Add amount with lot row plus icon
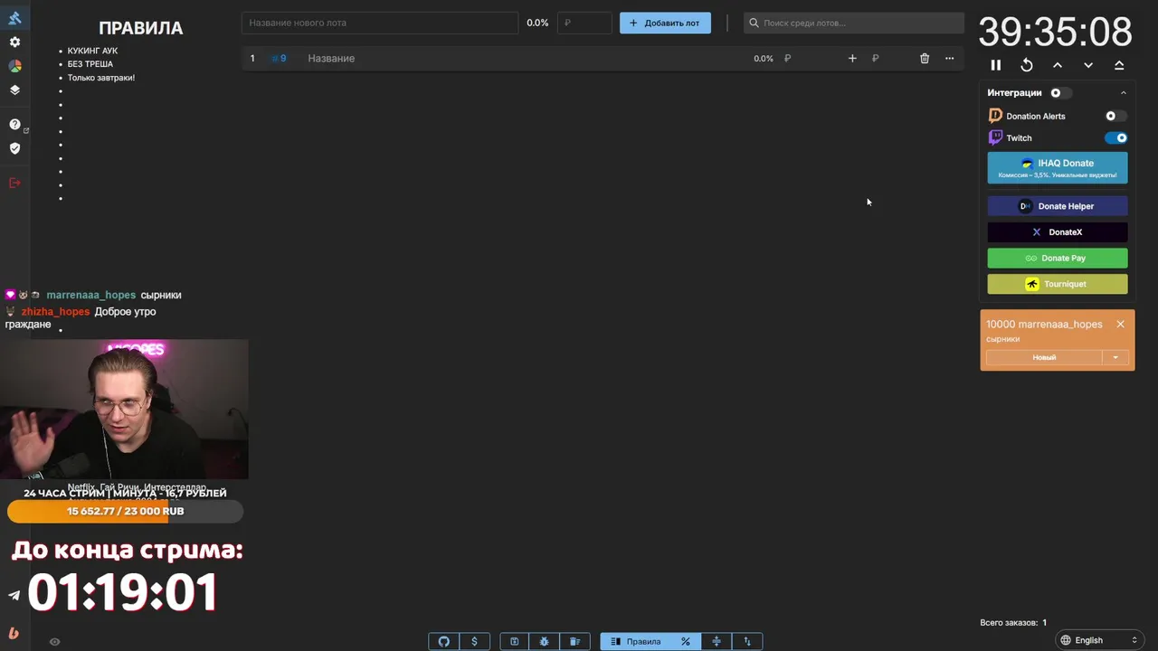This screenshot has height=651, width=1158. [852, 58]
